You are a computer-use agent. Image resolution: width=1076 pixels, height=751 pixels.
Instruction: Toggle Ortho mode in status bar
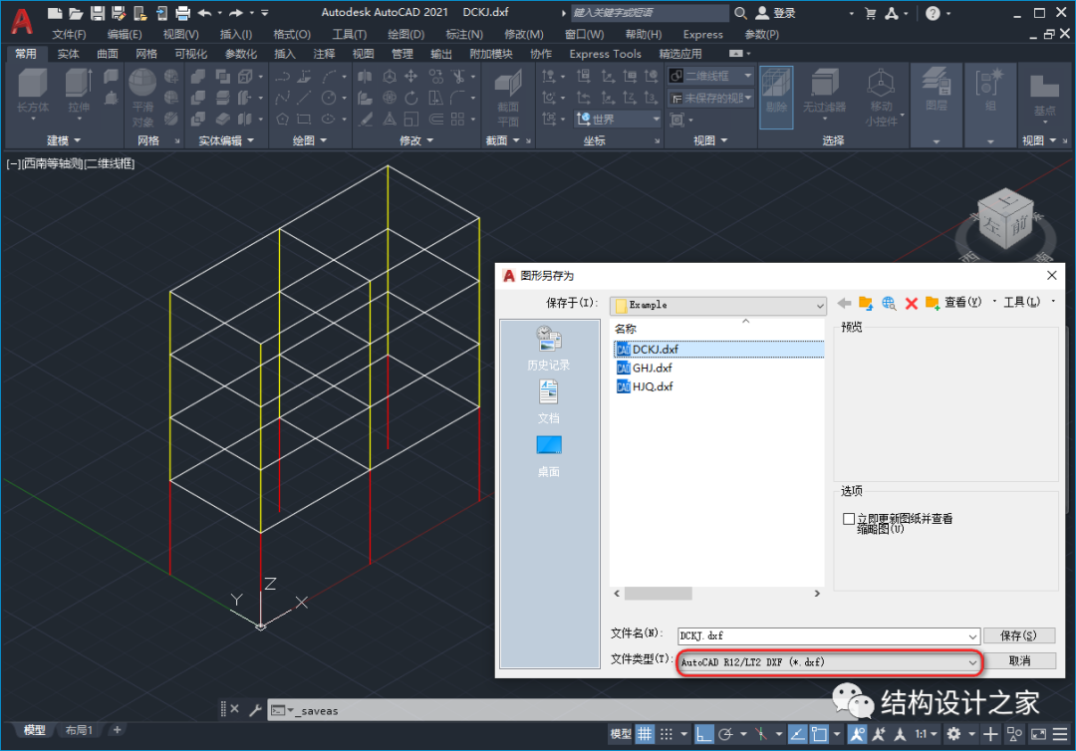point(703,734)
